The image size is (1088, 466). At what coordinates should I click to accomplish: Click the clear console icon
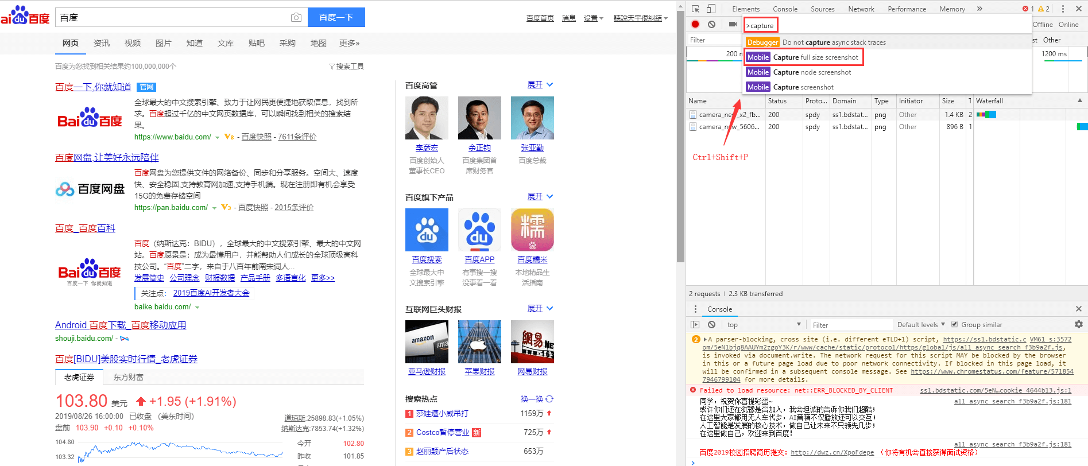(x=711, y=324)
